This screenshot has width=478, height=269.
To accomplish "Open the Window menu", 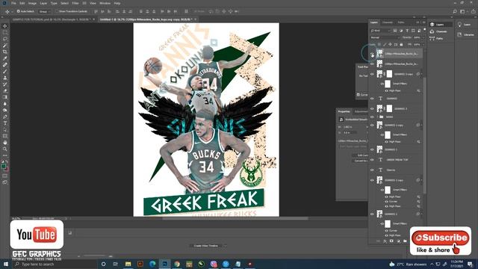I will click(x=105, y=3).
